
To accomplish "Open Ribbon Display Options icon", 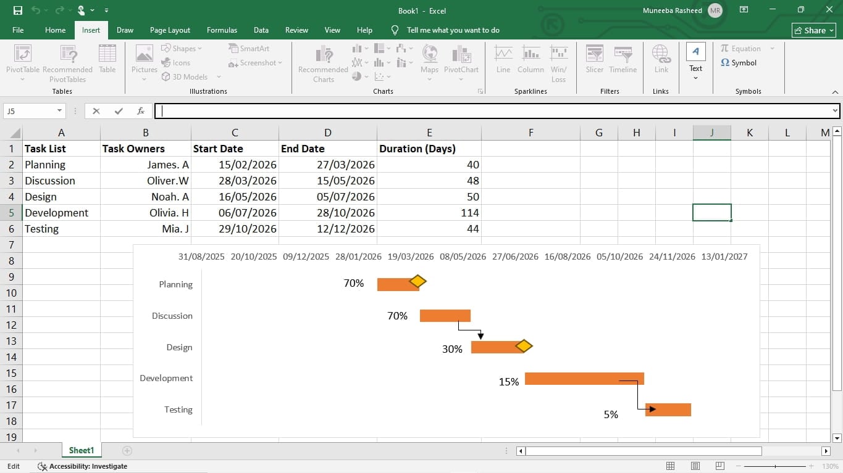I will coord(744,10).
